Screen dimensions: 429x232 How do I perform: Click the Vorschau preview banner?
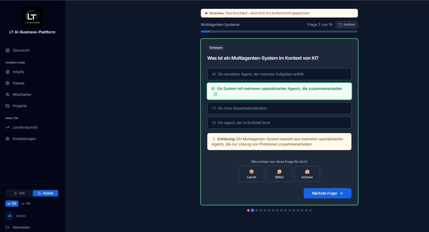point(279,13)
